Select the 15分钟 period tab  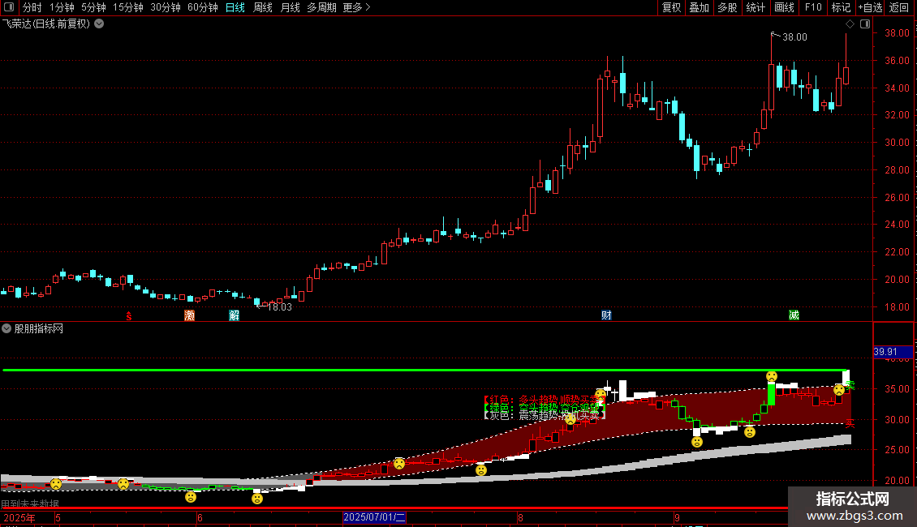pos(128,7)
